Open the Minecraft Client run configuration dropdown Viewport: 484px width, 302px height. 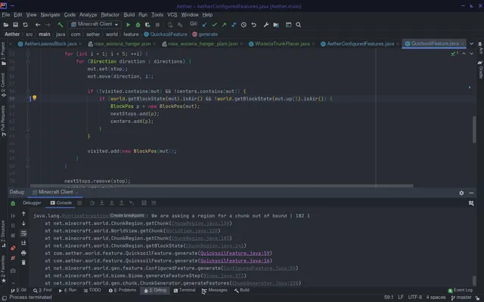pyautogui.click(x=95, y=24)
